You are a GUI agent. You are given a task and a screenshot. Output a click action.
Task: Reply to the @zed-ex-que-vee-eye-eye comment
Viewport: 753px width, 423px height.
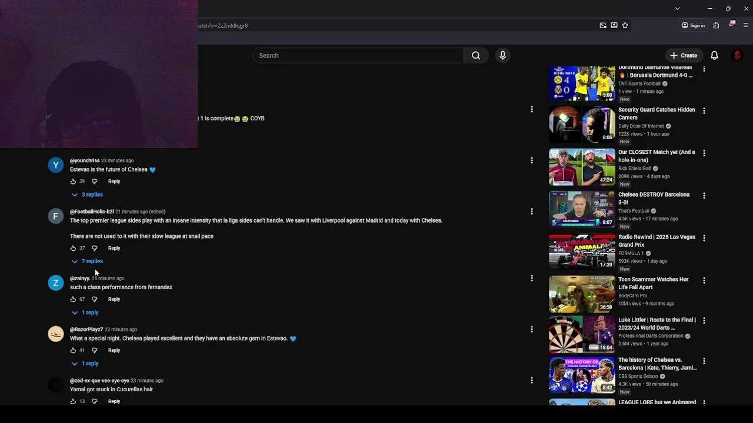114,401
